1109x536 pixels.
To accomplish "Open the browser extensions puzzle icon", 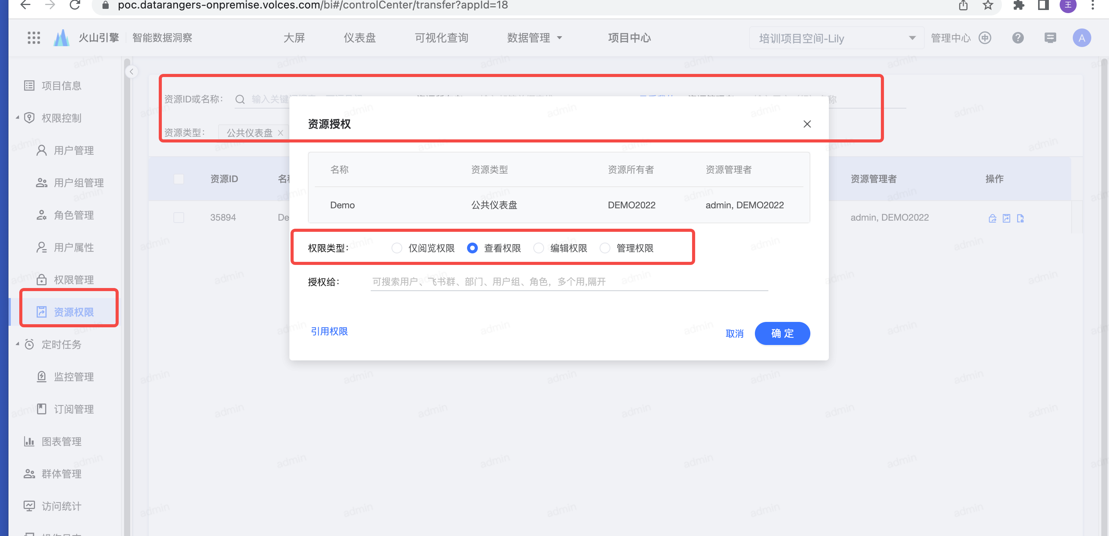I will tap(1018, 5).
